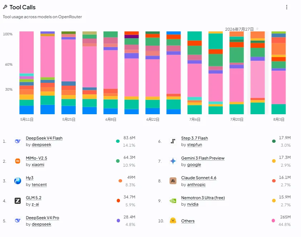The width and height of the screenshot is (301, 237).
Task: Visit the tencent author link
Action: (x=39, y=185)
